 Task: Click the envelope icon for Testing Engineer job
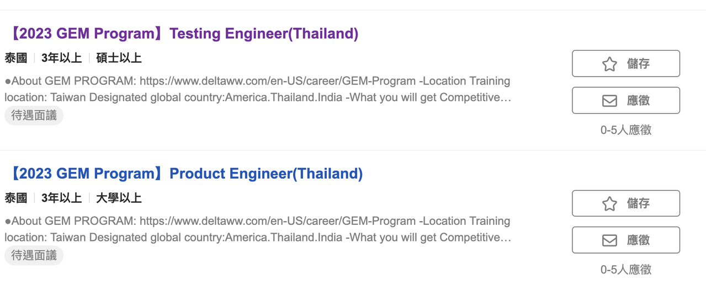[609, 101]
